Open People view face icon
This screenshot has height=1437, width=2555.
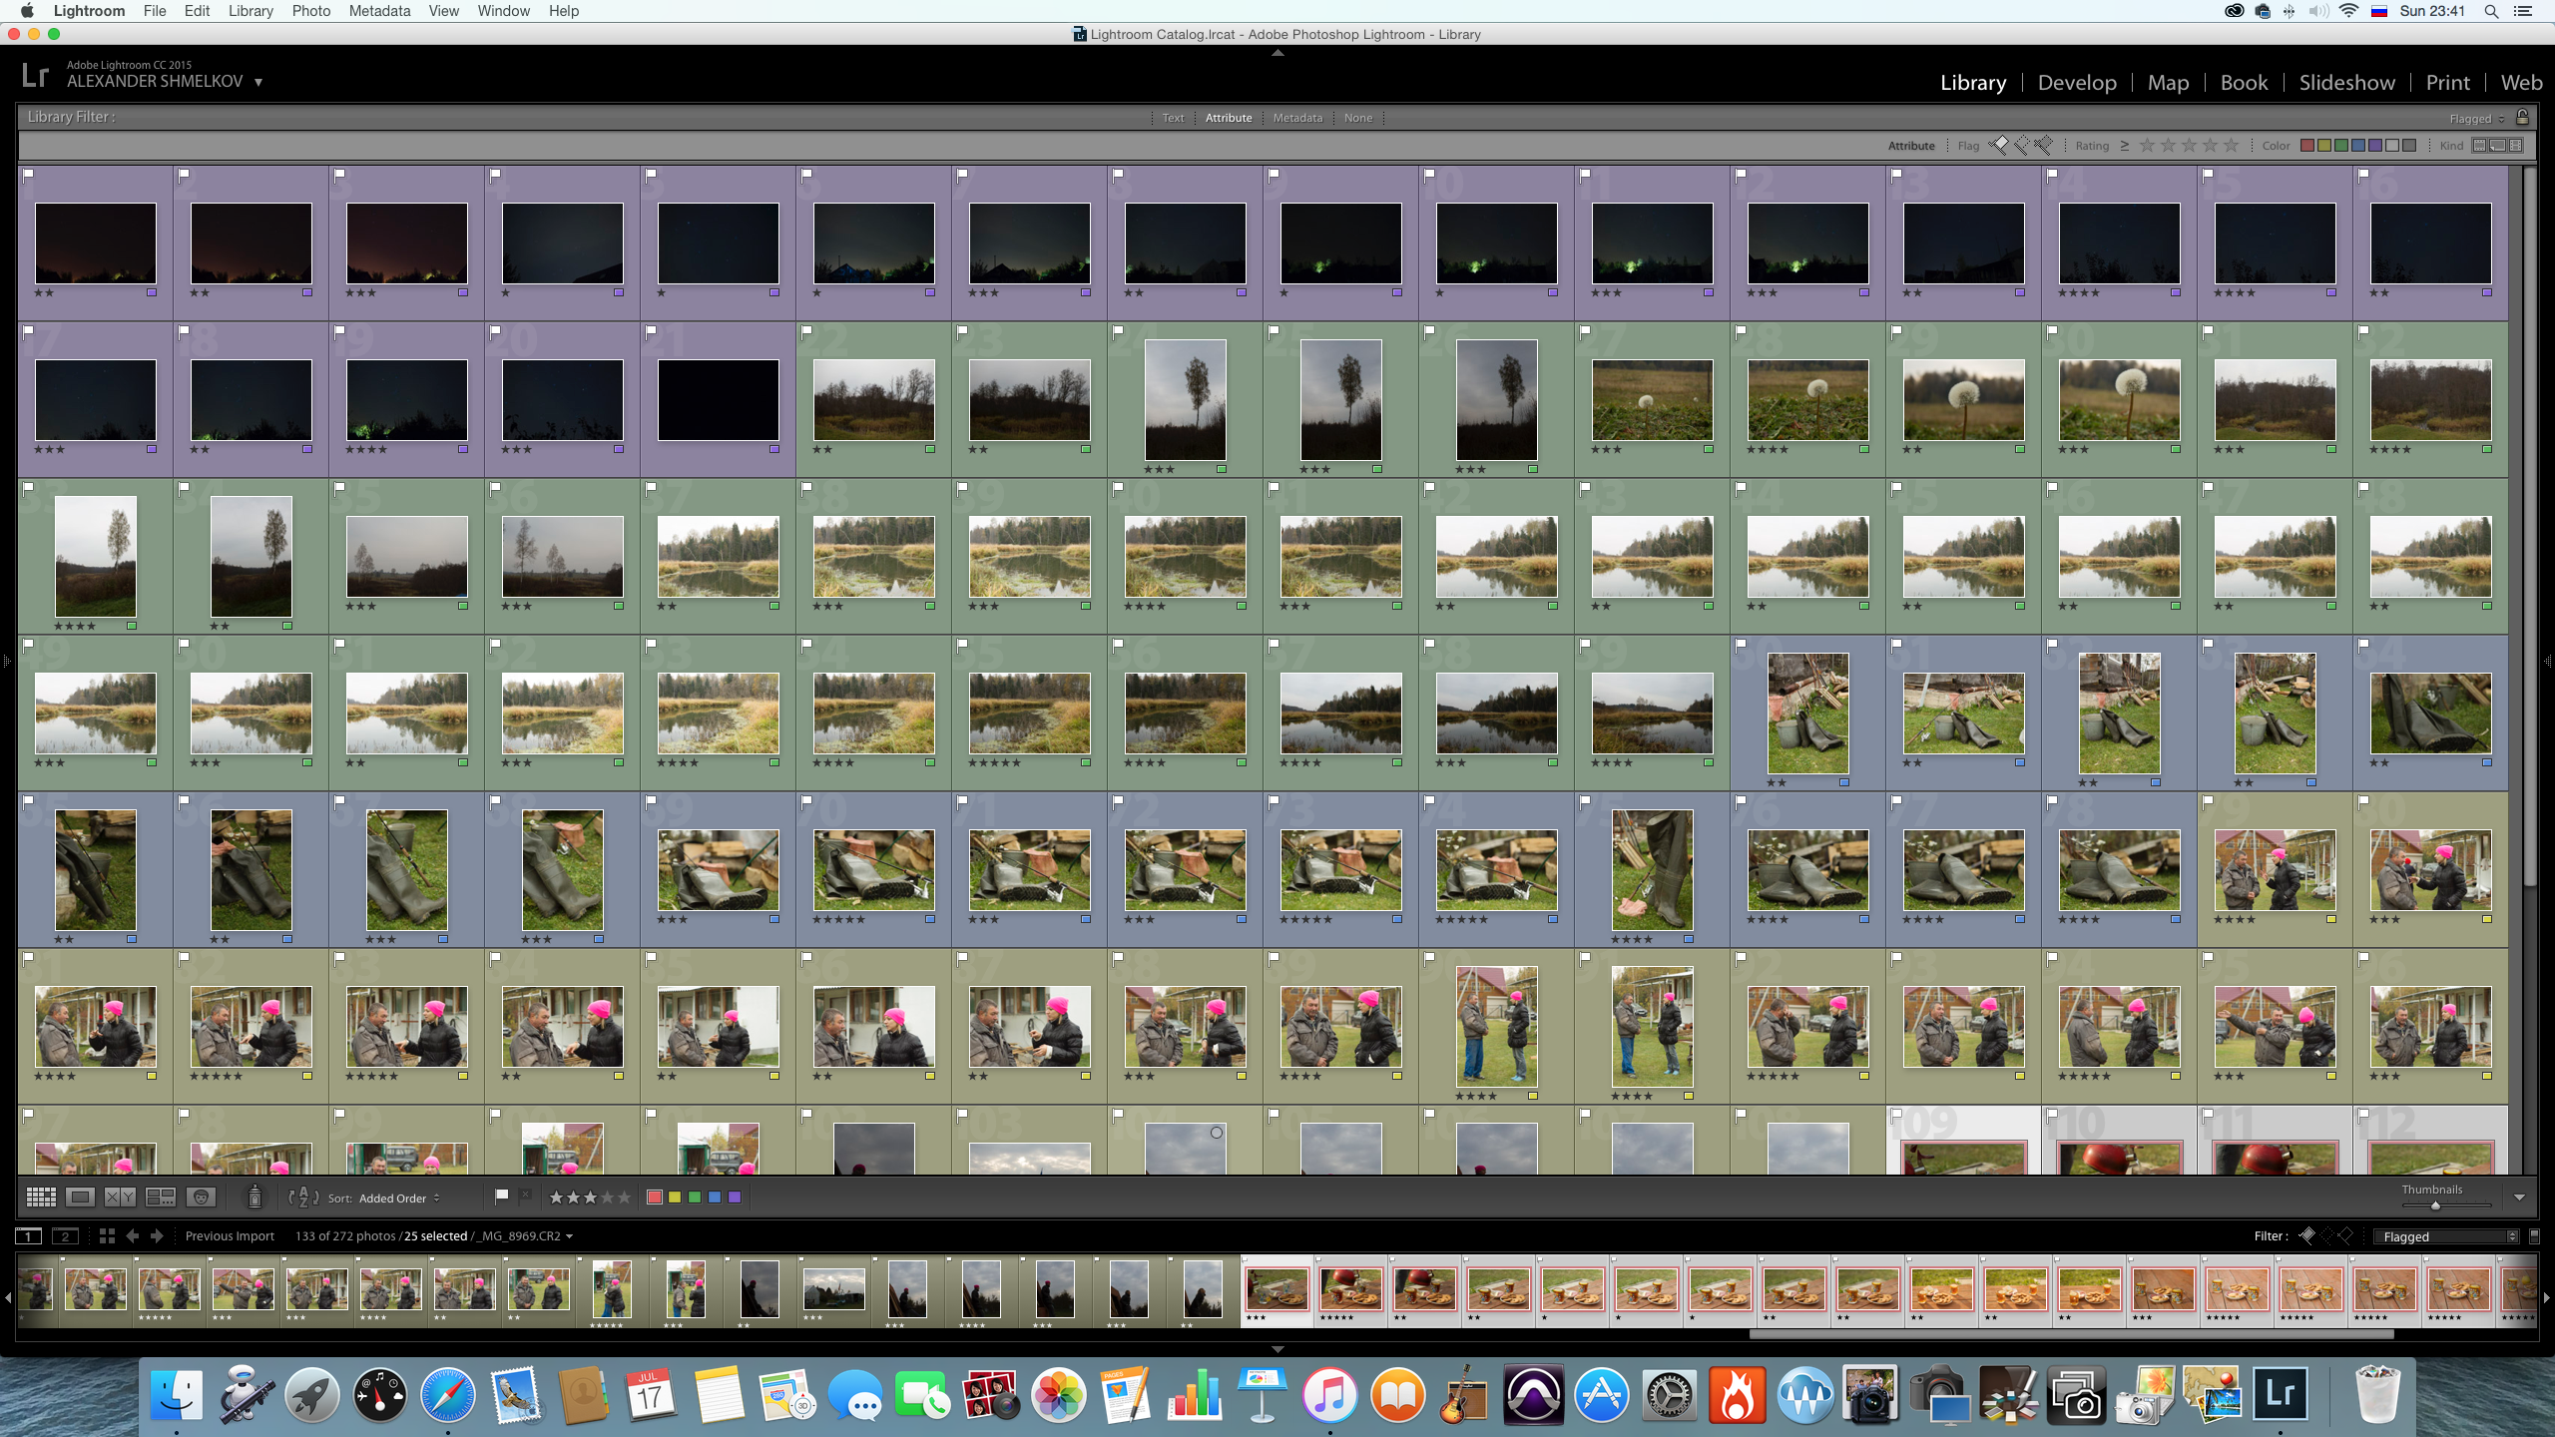tap(201, 1197)
